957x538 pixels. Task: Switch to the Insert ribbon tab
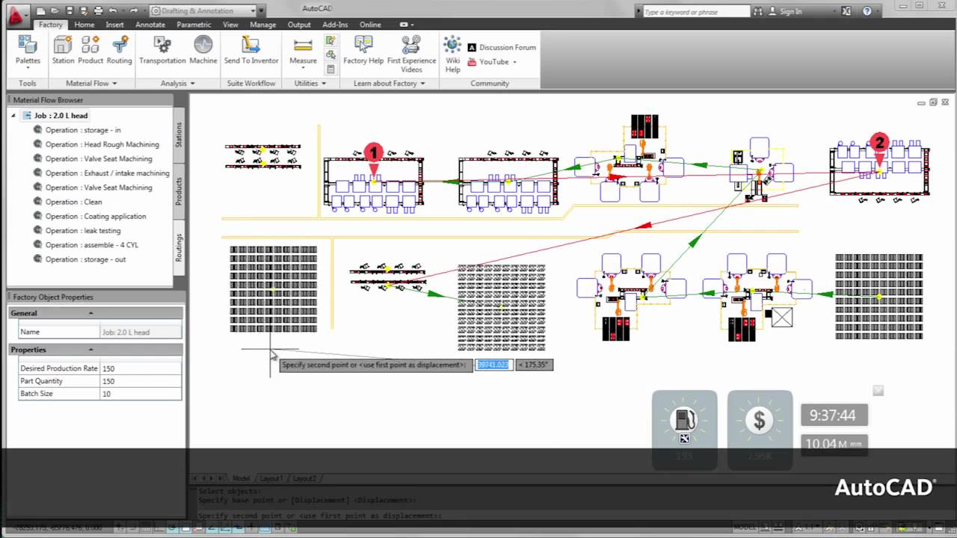[114, 25]
